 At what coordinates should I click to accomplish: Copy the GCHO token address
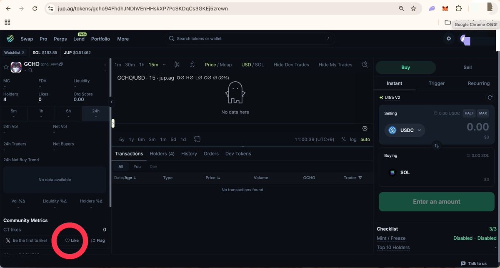click(x=61, y=64)
